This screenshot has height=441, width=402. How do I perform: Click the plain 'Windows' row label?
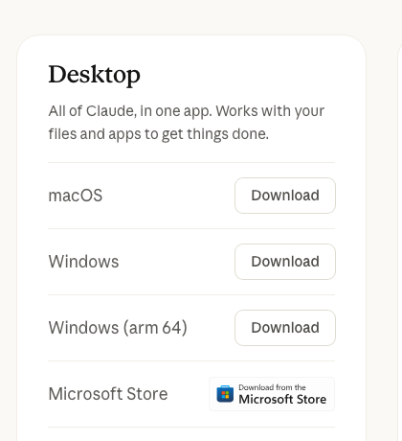pos(83,262)
